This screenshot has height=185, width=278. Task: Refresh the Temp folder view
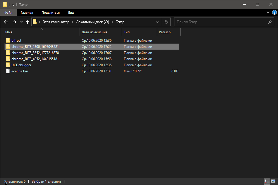pos(166,22)
